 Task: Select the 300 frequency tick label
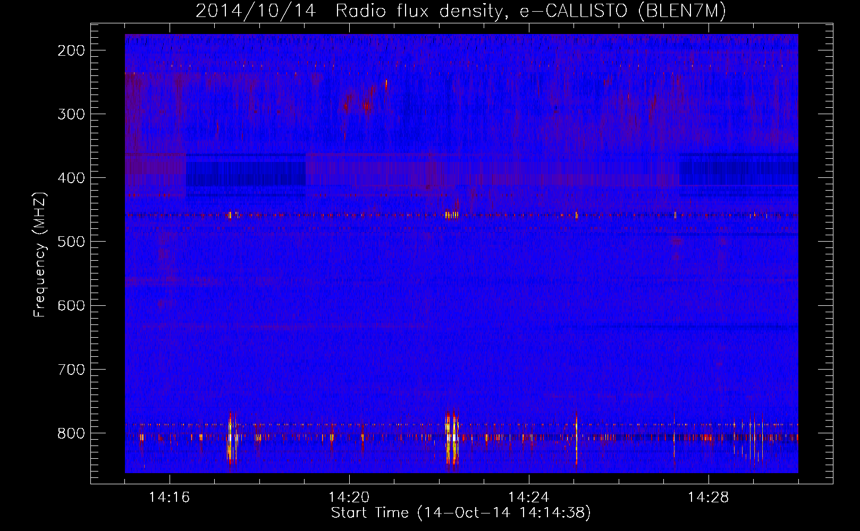71,114
